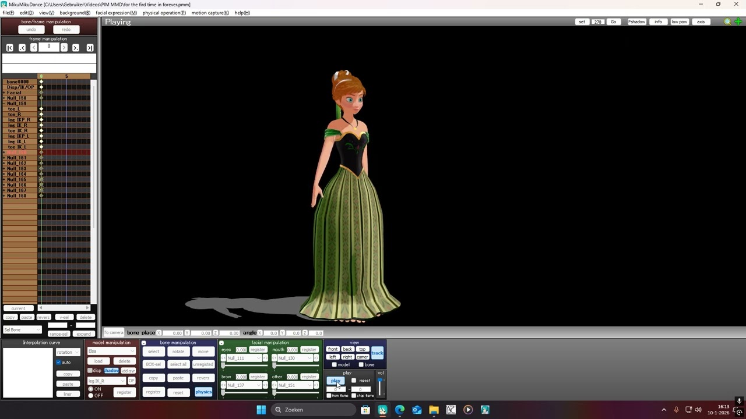Select IK OFF radio button

[x=91, y=396]
